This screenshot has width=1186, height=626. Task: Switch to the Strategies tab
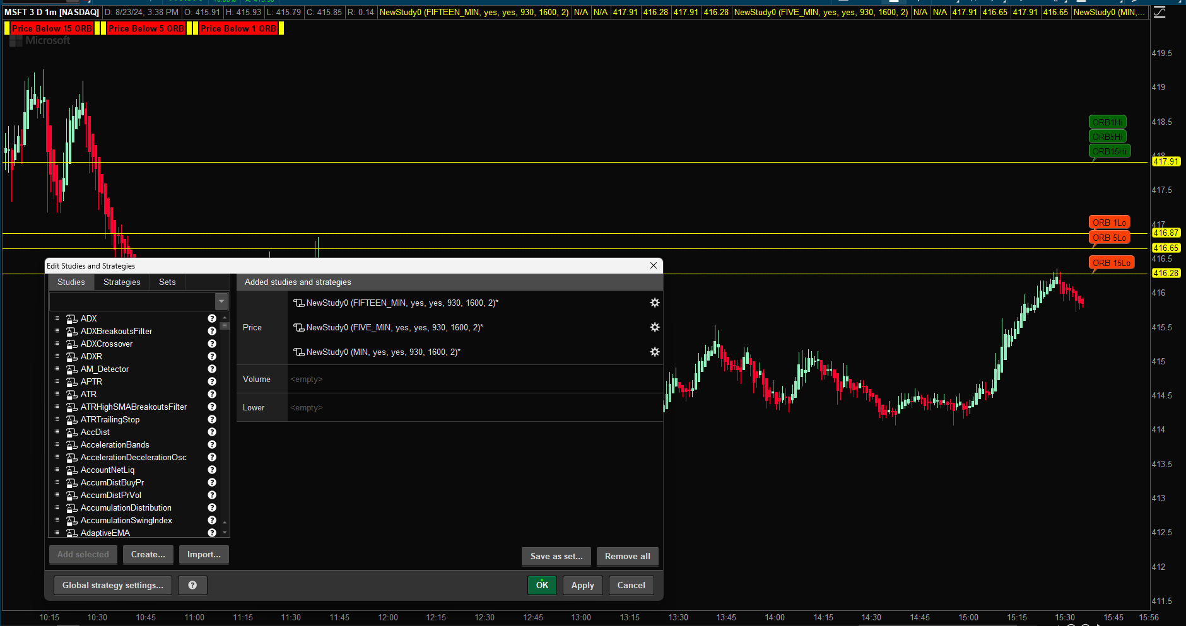click(122, 282)
